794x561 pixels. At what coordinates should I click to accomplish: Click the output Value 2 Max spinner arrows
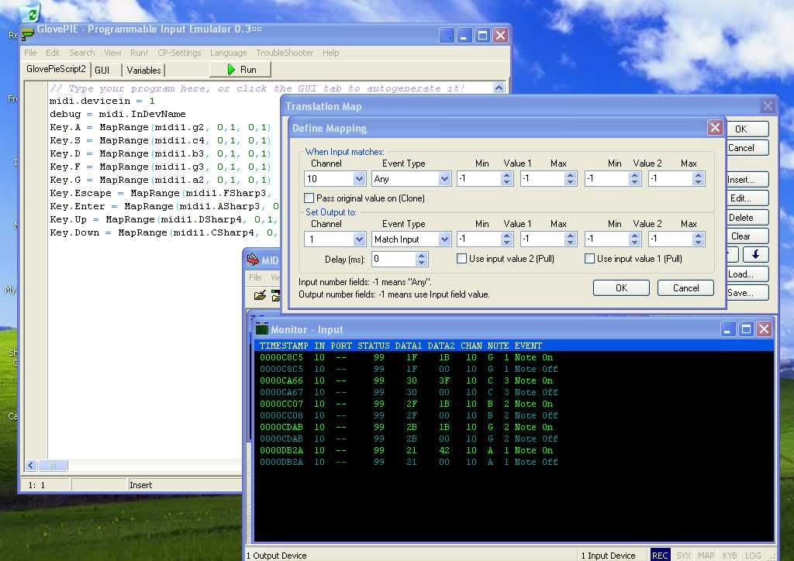tap(699, 239)
